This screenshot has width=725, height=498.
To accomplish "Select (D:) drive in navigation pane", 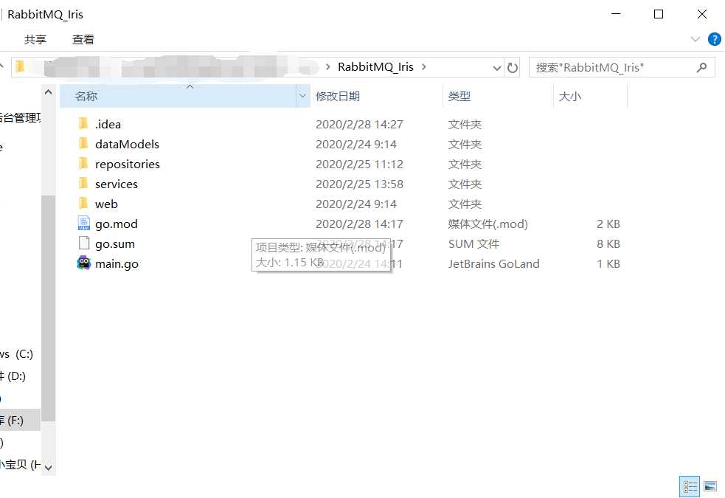I will click(13, 376).
